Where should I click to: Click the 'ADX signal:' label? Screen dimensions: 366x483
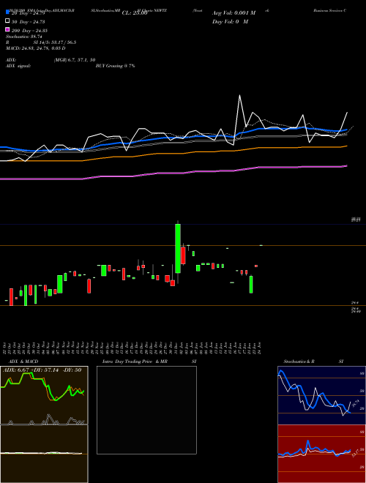click(x=18, y=66)
